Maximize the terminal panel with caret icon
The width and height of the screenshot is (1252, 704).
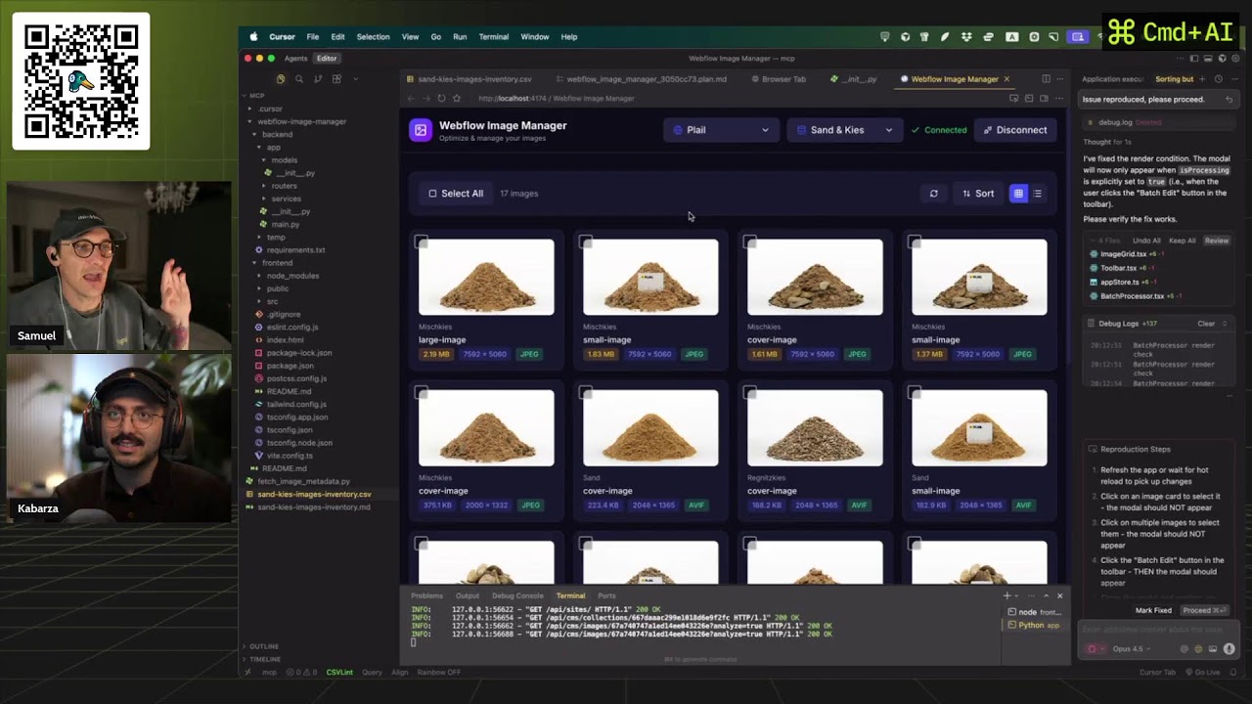1046,595
